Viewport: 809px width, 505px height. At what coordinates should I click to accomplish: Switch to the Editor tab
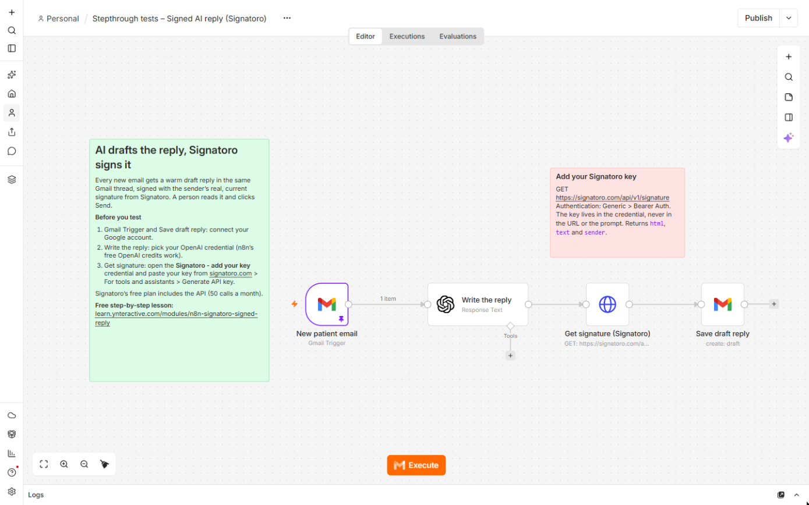(366, 37)
